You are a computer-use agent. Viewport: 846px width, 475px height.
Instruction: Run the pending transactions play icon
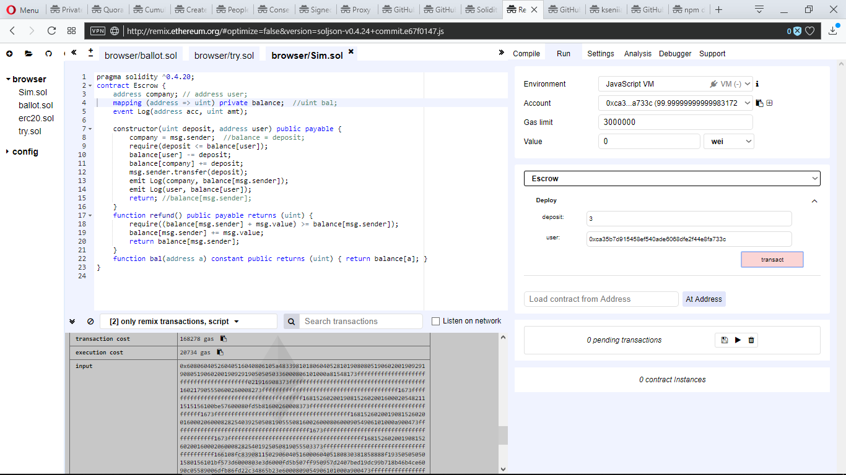pyautogui.click(x=738, y=340)
